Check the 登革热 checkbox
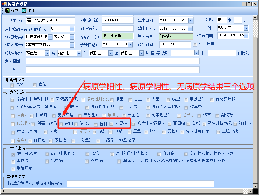This screenshot has height=195, width=260. pyautogui.click(x=186, y=107)
